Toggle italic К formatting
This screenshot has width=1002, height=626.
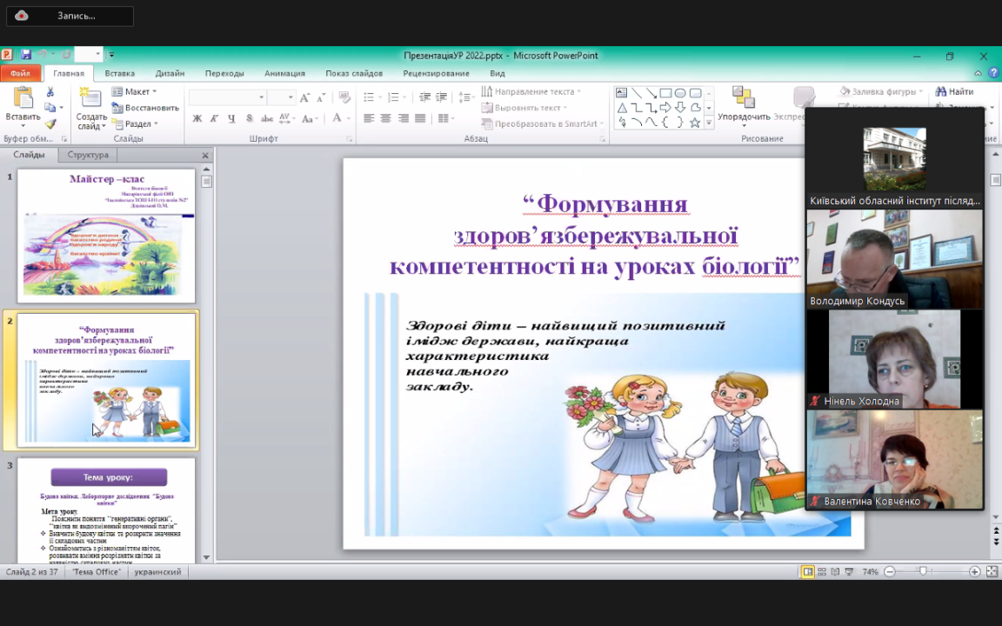[x=214, y=118]
